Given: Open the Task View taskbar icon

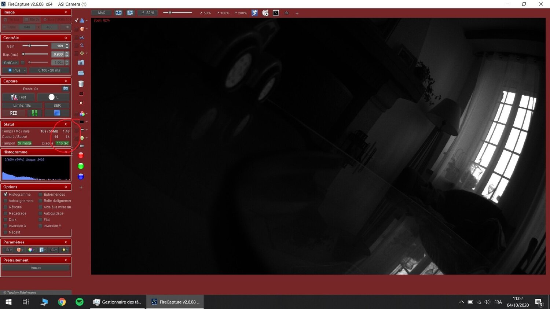Looking at the screenshot, I should pos(26,302).
